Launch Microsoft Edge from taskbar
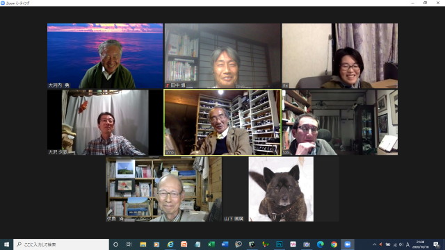The image size is (445, 250). (320, 244)
